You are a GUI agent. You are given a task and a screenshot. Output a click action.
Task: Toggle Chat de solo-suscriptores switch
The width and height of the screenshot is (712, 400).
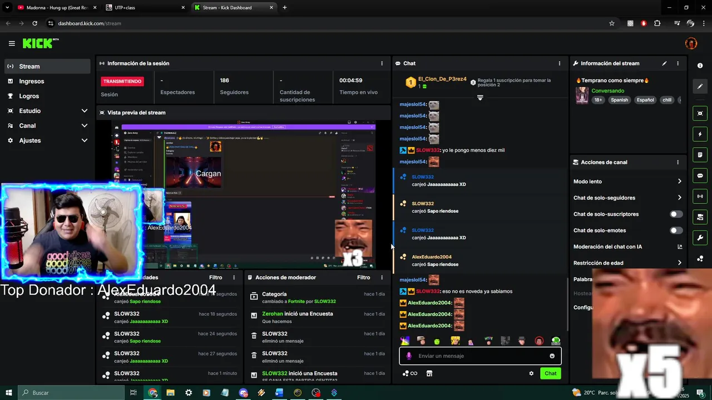tap(676, 214)
